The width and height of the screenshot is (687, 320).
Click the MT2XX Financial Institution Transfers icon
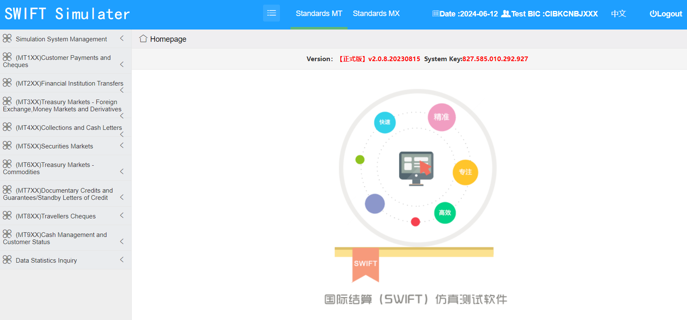[7, 83]
